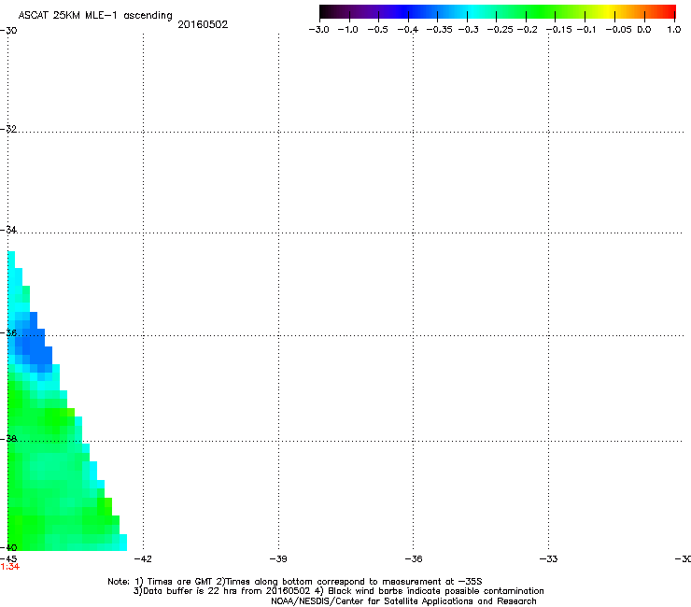Click the -1.0 colorbar label

(347, 30)
